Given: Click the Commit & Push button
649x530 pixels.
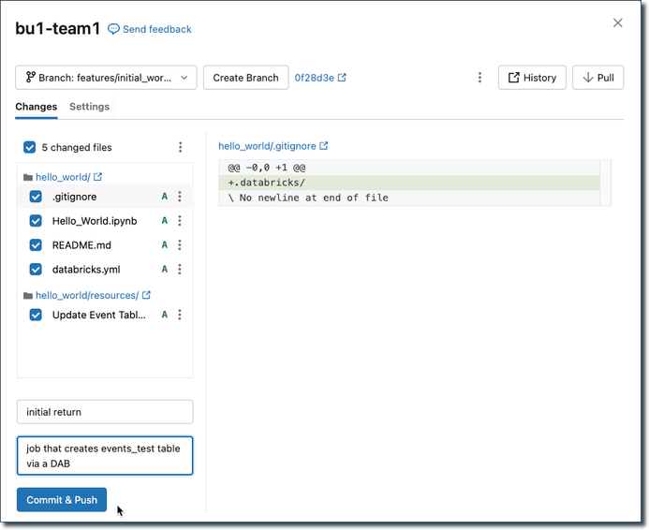Looking at the screenshot, I should (x=62, y=500).
